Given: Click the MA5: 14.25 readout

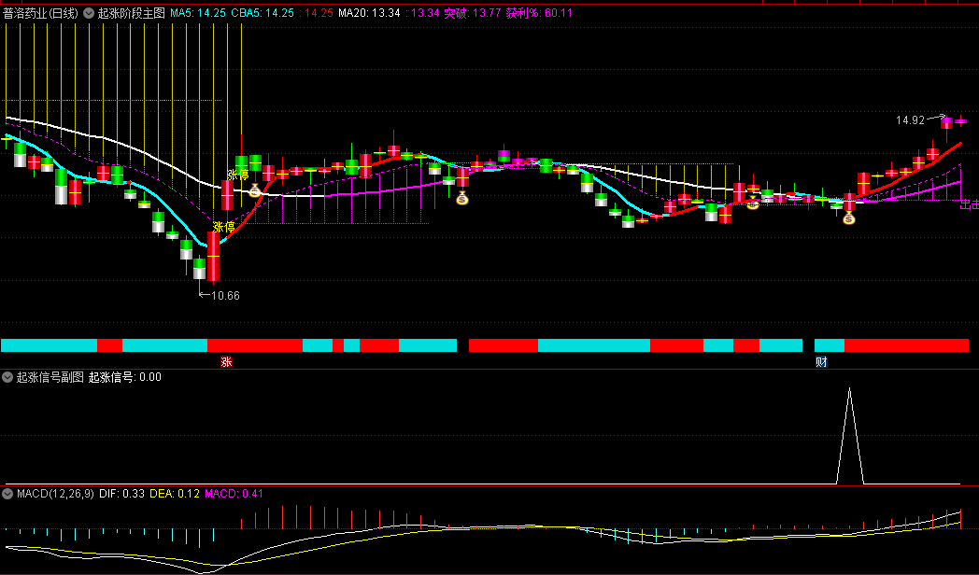Looking at the screenshot, I should pos(198,13).
